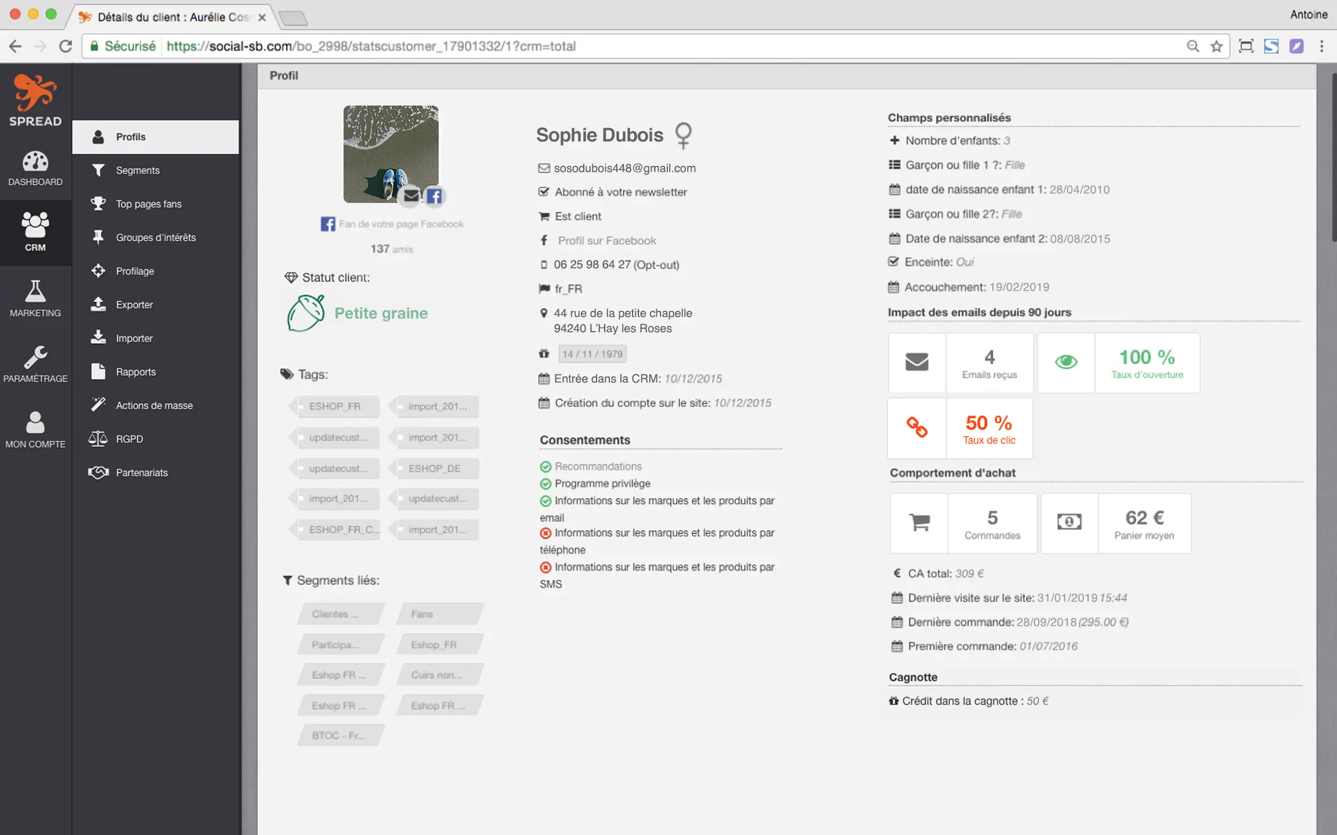The image size is (1337, 835).
Task: Open the Profil sur Facebook link
Action: coord(606,241)
